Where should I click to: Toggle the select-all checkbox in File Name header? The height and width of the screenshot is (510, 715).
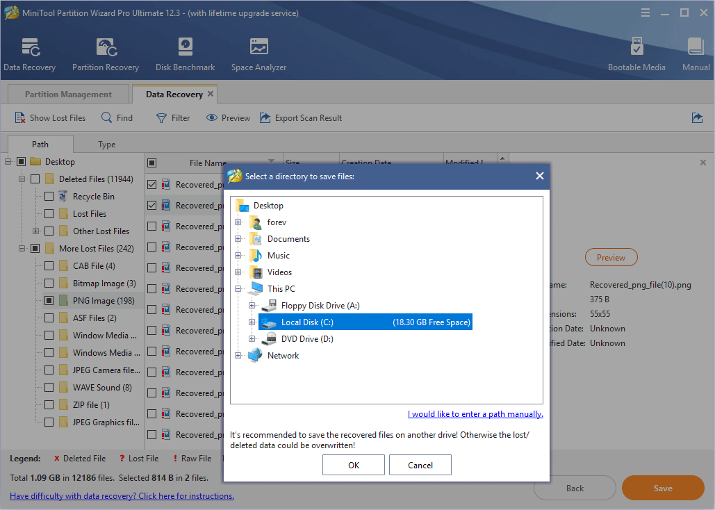(152, 163)
